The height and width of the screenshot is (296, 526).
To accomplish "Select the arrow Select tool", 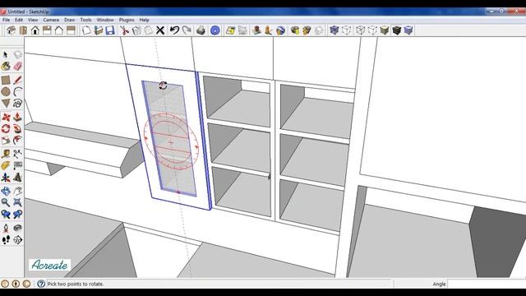I will coord(6,54).
